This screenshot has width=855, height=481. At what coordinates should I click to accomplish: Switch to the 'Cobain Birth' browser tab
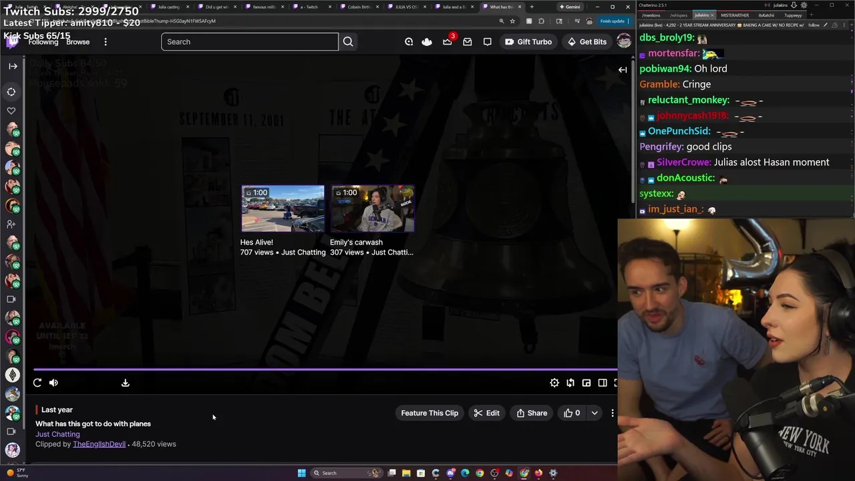359,7
